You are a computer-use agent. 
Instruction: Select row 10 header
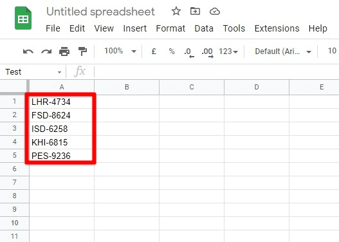(14, 223)
